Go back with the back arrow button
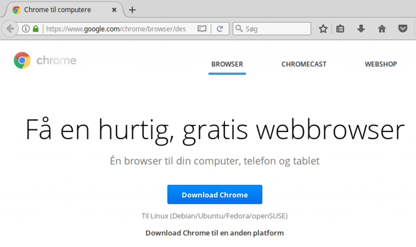 10,28
